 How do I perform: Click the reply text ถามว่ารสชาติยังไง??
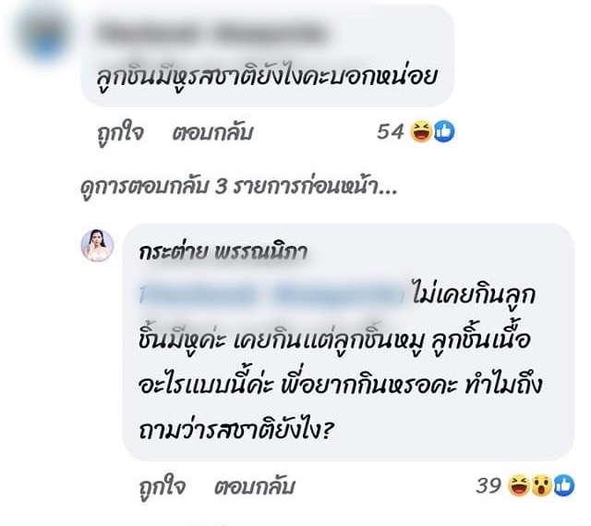coord(236,430)
